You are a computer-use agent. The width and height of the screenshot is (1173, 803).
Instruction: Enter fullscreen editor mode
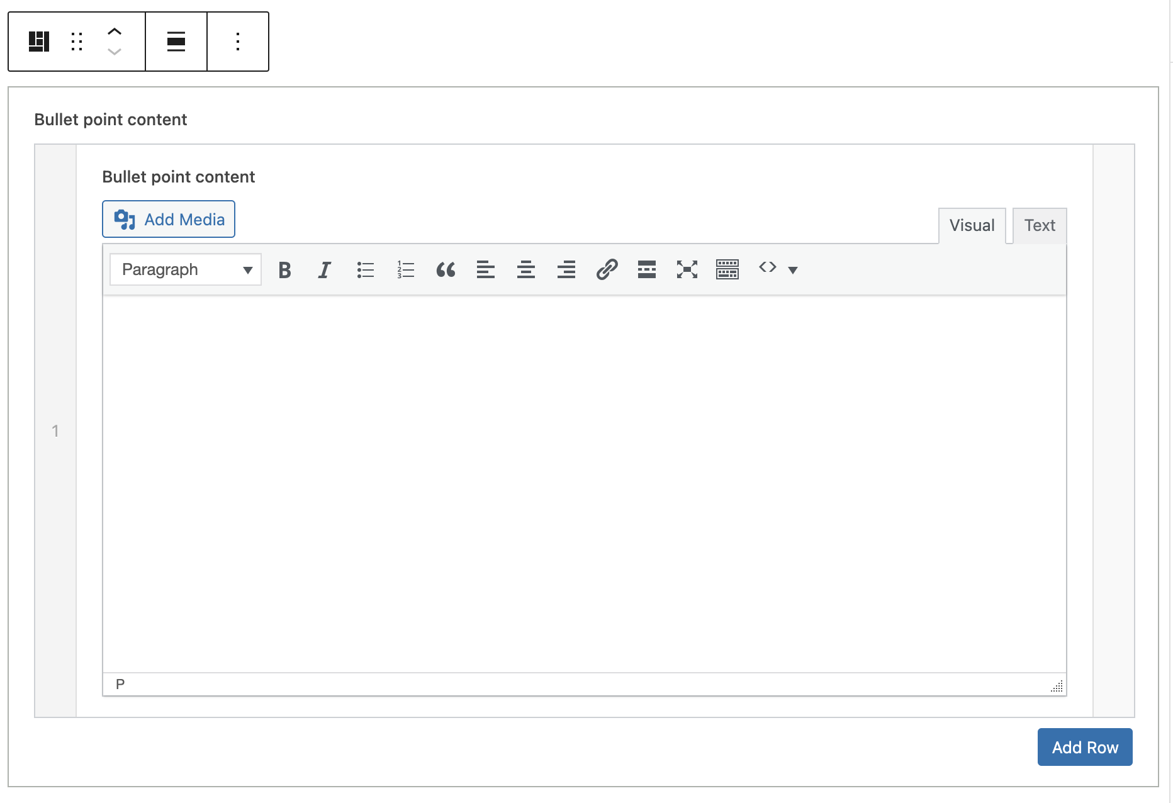point(687,270)
